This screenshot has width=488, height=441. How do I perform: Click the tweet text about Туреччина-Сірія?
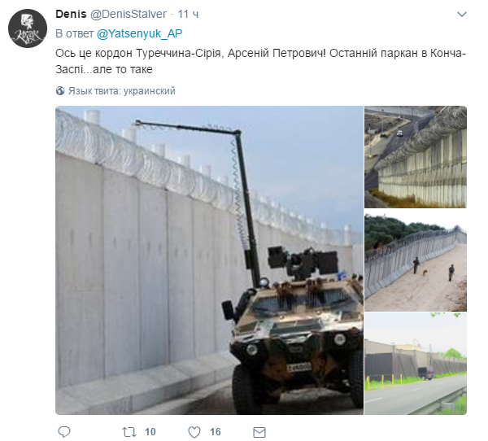click(x=260, y=61)
